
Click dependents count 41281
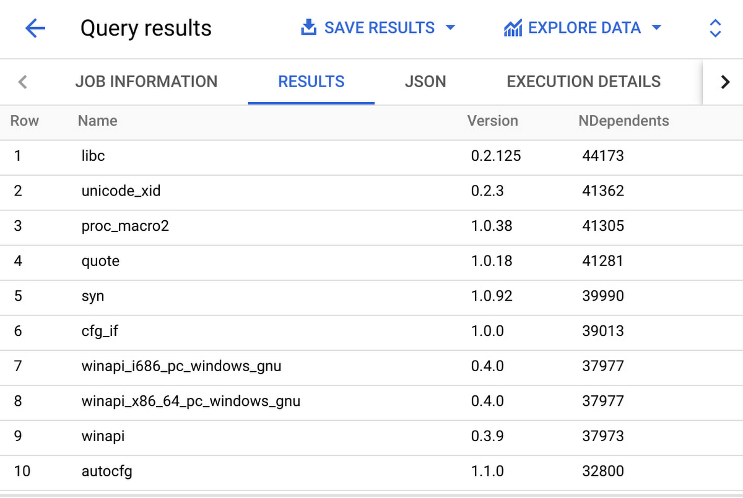(603, 261)
